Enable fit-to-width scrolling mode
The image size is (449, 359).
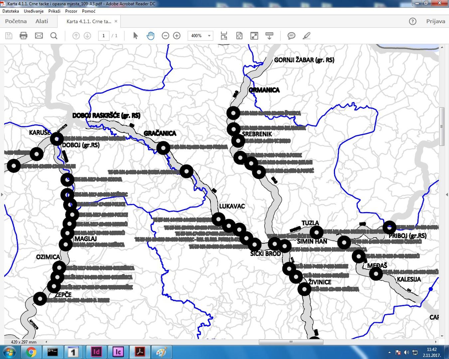pos(224,36)
